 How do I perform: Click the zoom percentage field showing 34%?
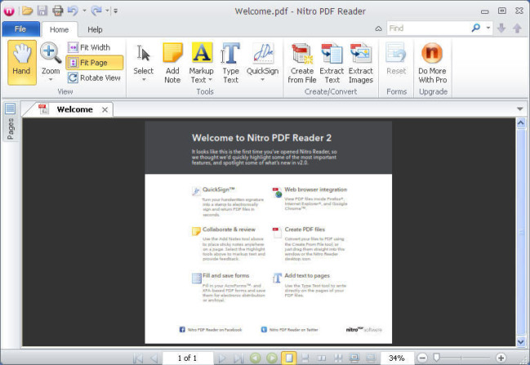397,358
